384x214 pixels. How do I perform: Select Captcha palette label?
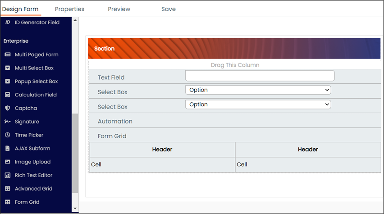pyautogui.click(x=26, y=108)
